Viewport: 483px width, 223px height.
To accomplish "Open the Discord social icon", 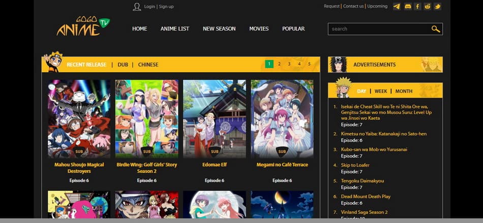I will coord(407,7).
